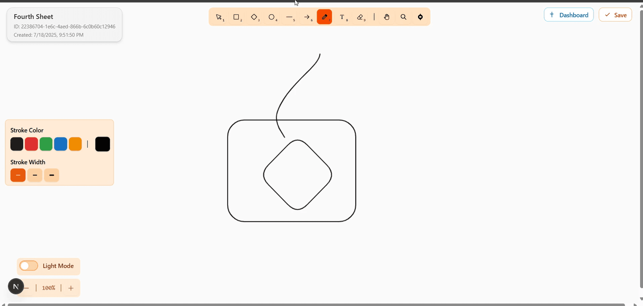The height and width of the screenshot is (306, 643).
Task: Pick the red stroke color swatch
Action: click(x=31, y=144)
